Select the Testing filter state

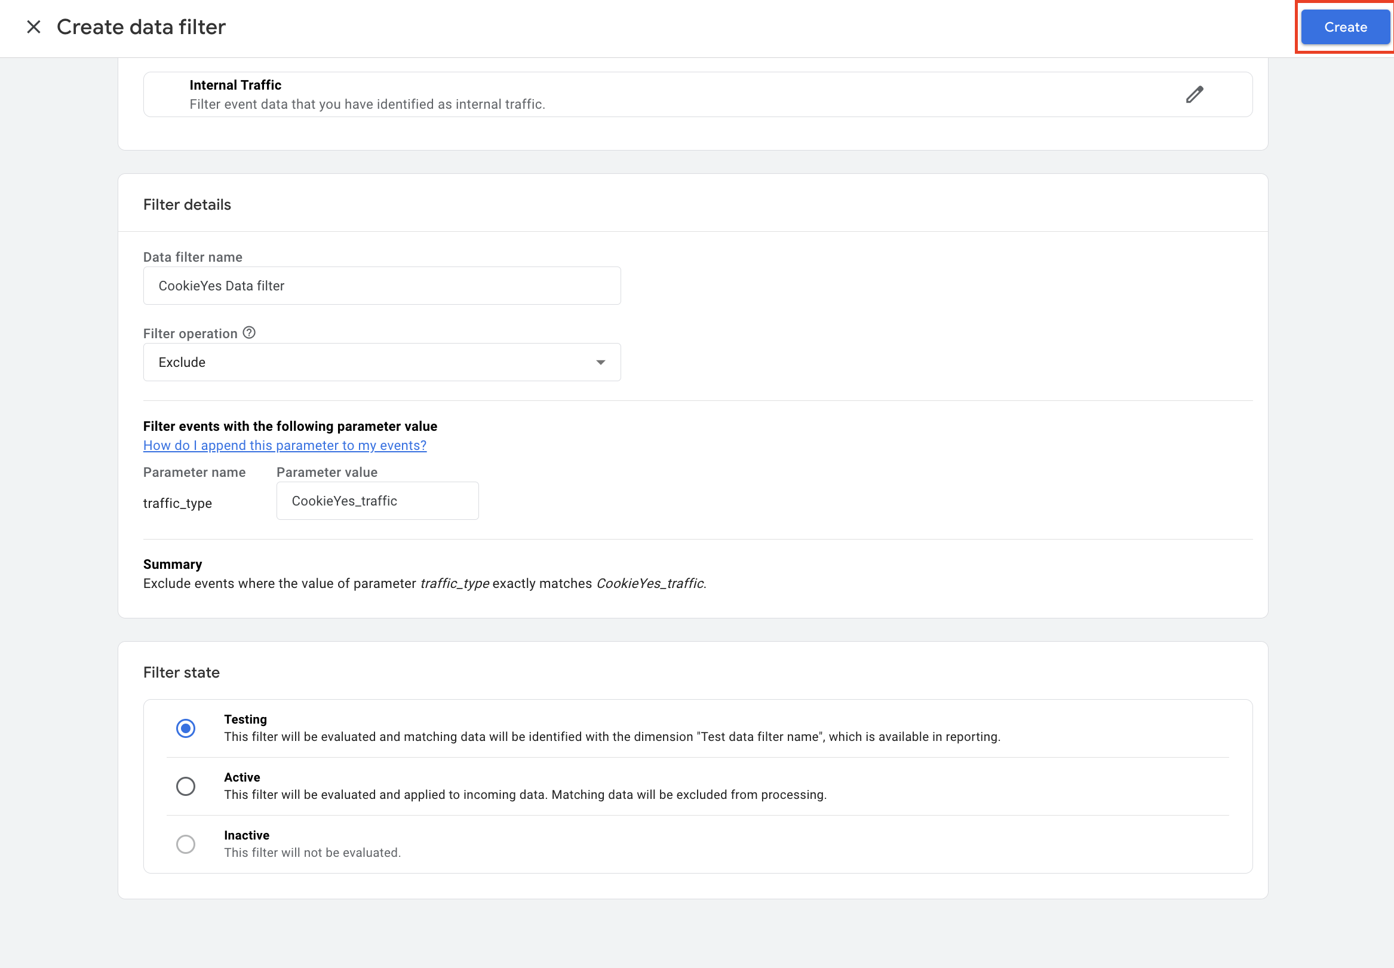(x=186, y=728)
